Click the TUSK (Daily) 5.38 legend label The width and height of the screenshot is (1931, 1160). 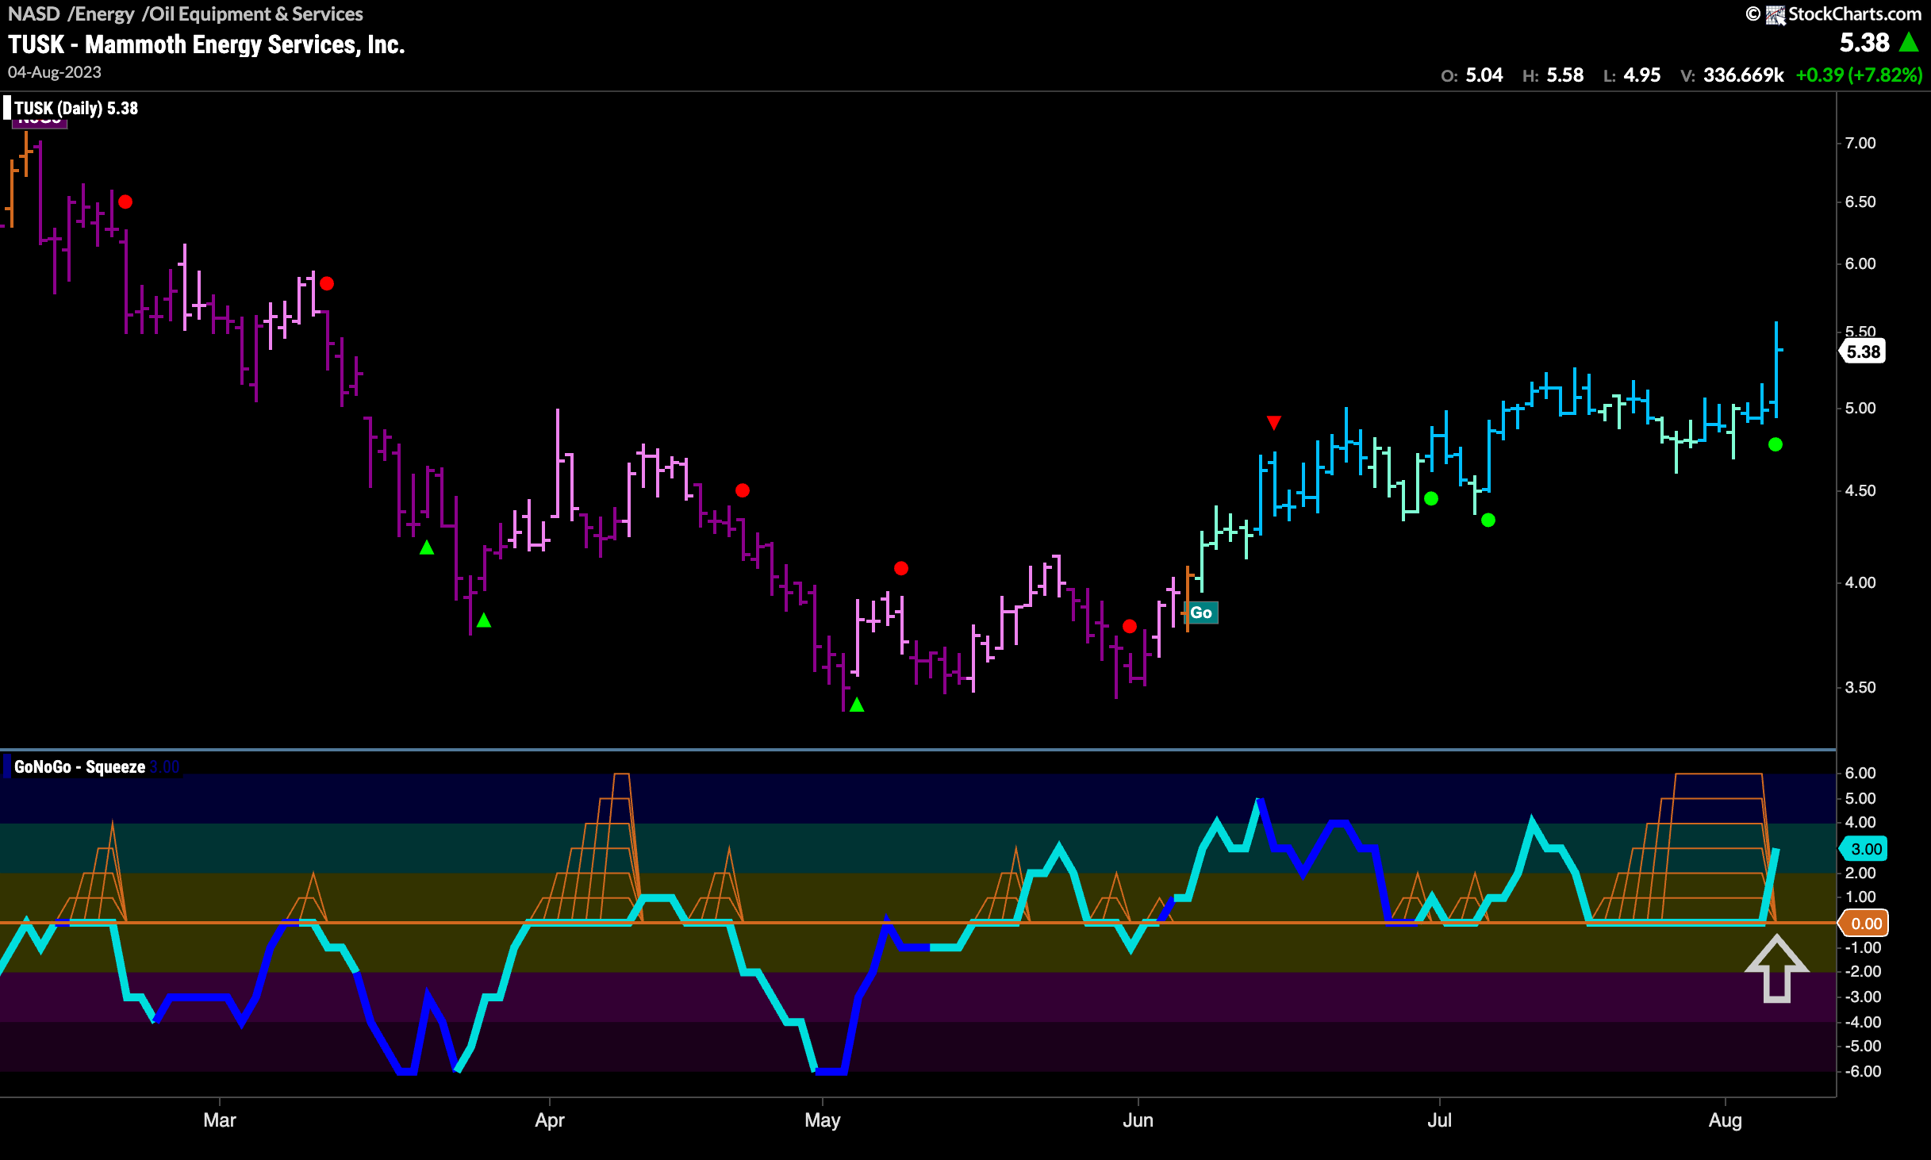click(x=76, y=109)
